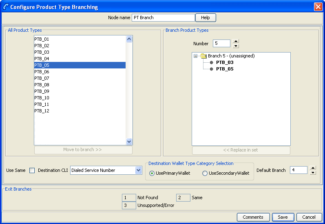325x224 pixels.
Task: Select PTB_04 in All Product Types
Action: click(x=80, y=59)
